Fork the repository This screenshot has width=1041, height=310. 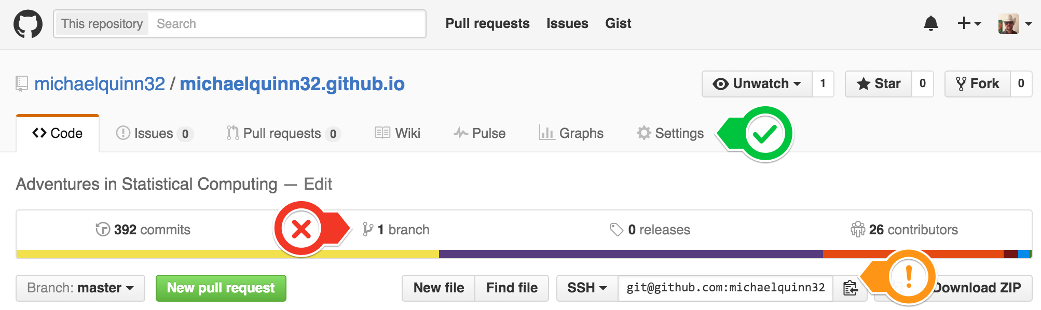[978, 84]
